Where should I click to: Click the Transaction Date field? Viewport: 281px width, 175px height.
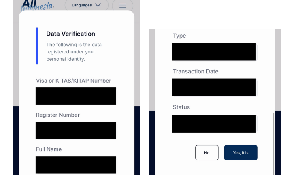point(214,87)
